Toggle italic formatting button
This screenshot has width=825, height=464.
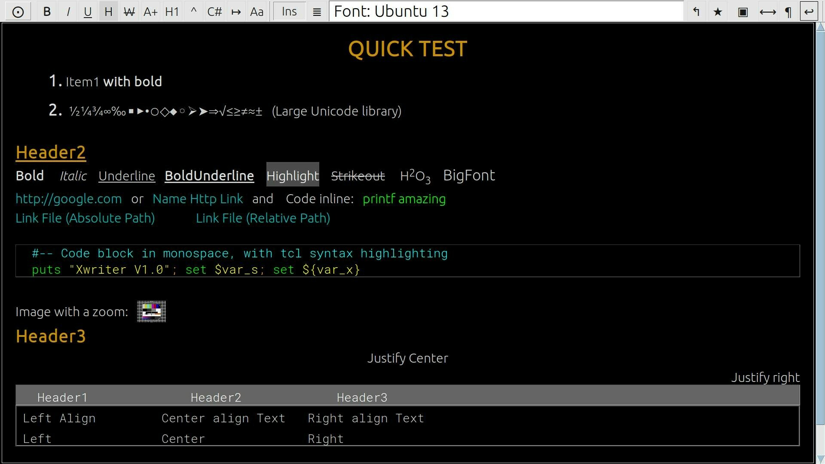[68, 12]
